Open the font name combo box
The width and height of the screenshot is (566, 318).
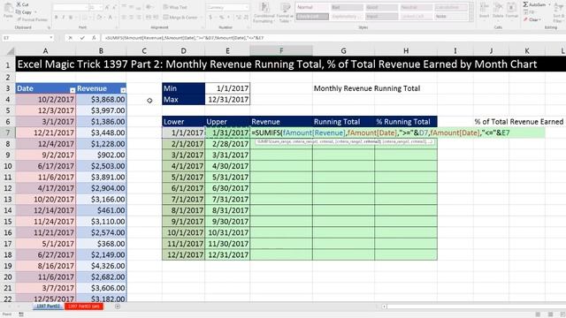[71, 7]
